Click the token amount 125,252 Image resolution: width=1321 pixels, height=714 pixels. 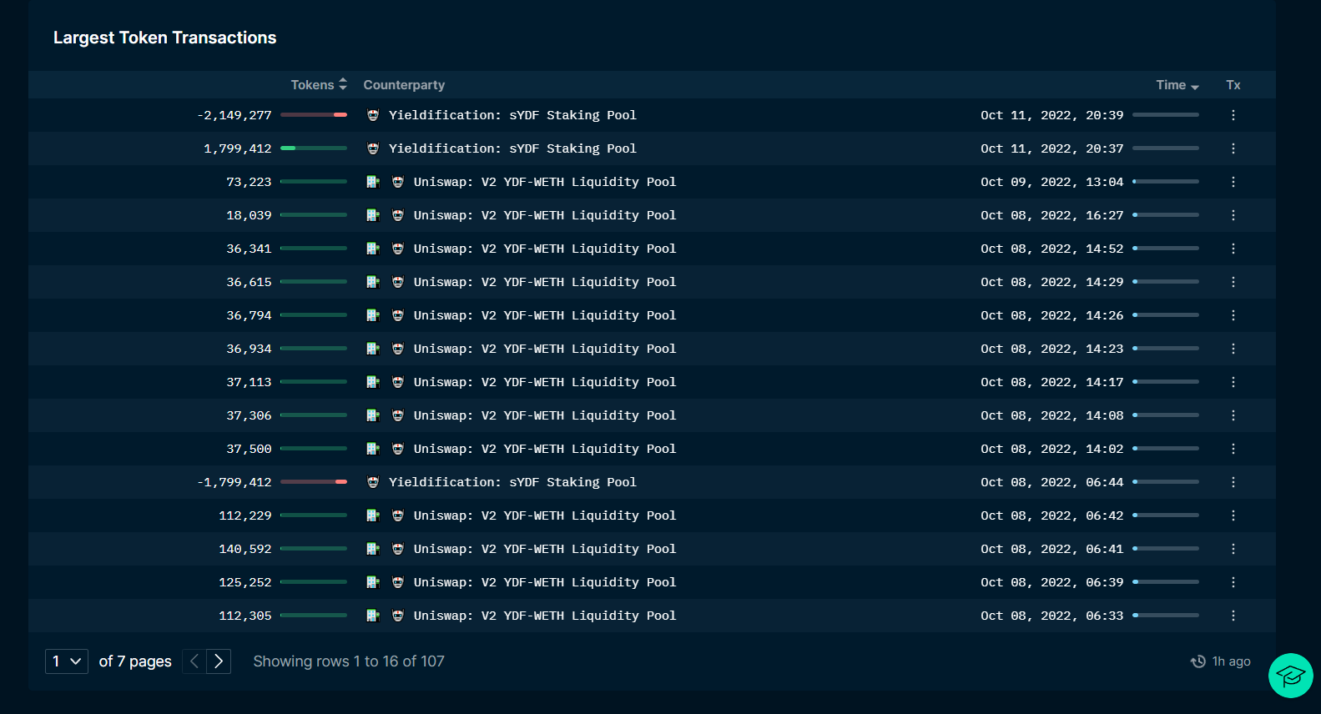pyautogui.click(x=245, y=582)
